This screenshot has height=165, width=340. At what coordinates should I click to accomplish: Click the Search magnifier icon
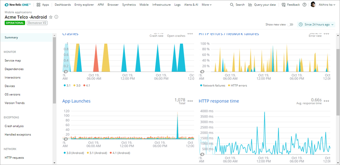click(x=232, y=5)
